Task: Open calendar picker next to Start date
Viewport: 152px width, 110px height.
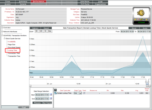Action: click(x=51, y=95)
